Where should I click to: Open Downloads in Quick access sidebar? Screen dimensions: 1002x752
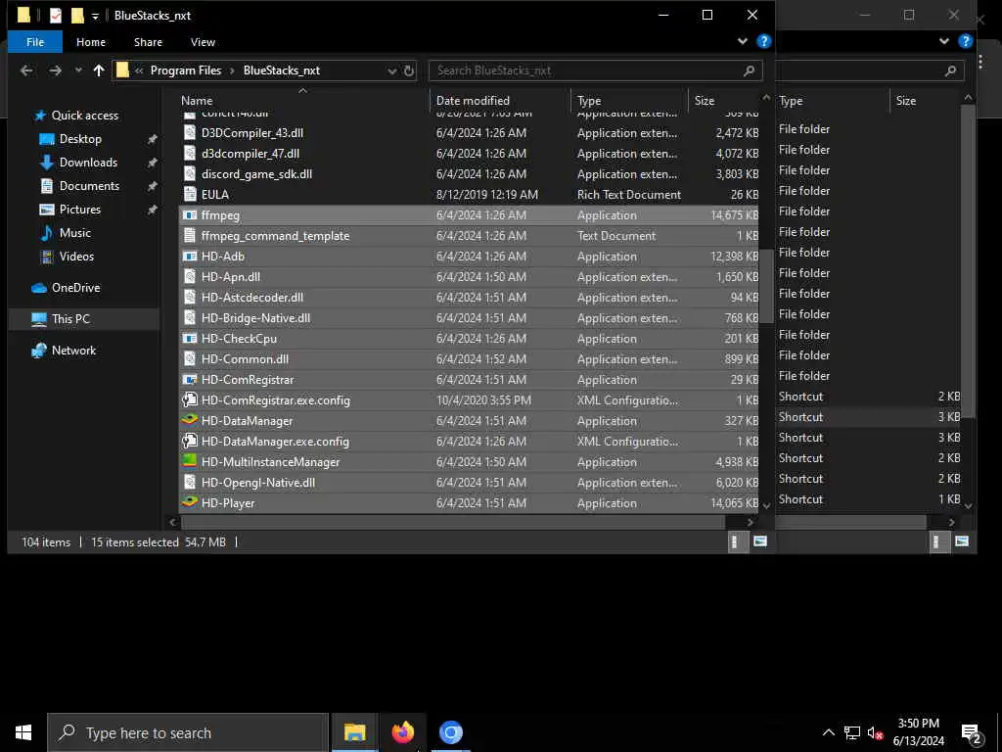pos(88,163)
